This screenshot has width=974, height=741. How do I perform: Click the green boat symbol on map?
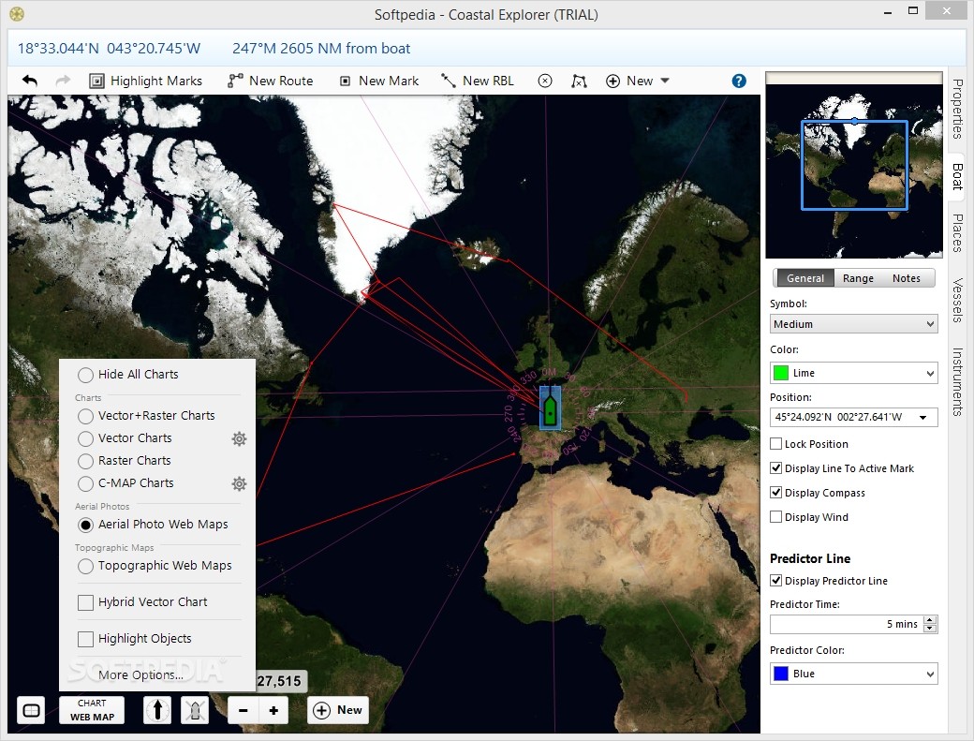pos(550,409)
